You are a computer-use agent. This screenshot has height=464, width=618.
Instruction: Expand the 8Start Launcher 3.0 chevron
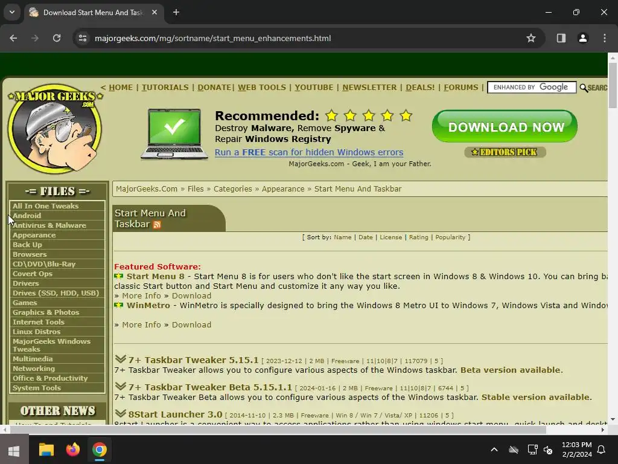pyautogui.click(x=120, y=413)
